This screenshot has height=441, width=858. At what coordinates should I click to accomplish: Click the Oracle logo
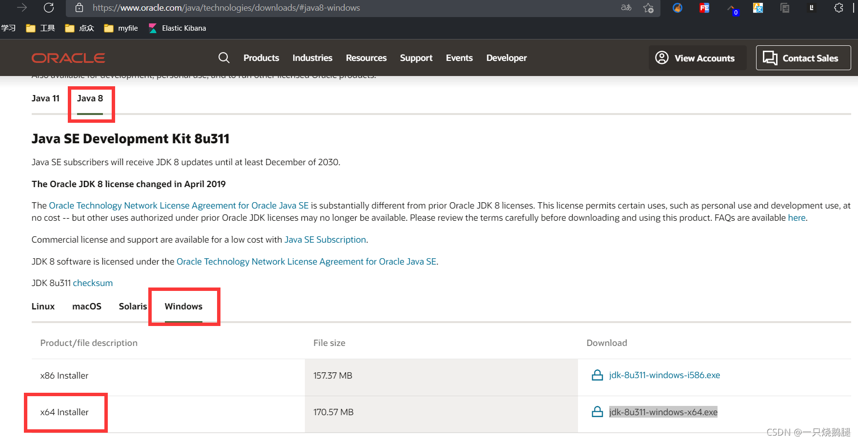click(x=68, y=58)
